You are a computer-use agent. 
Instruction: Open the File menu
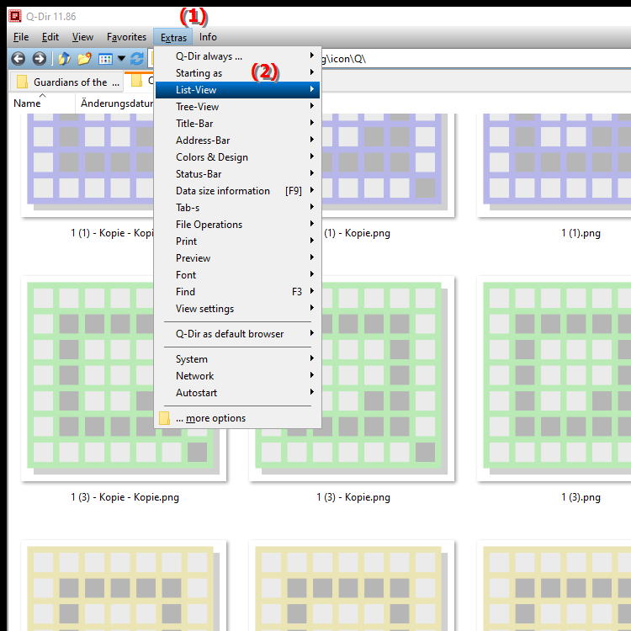pos(21,37)
